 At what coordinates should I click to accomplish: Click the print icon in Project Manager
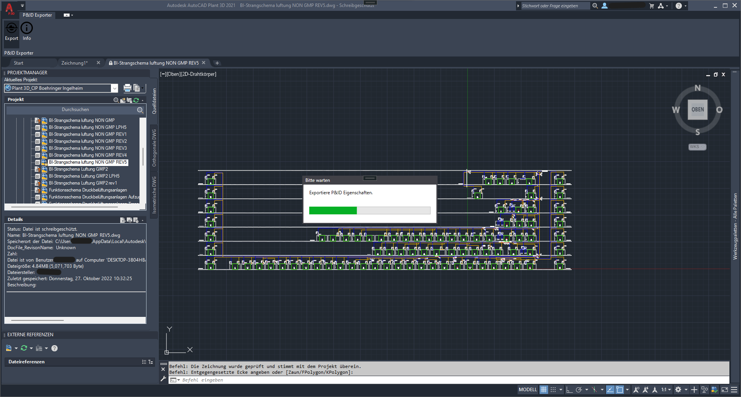(x=127, y=88)
